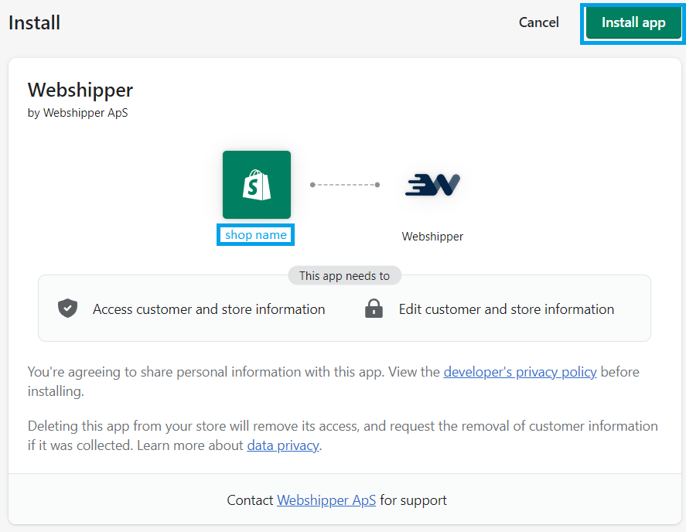
Task: Cancel the app installation
Action: click(x=538, y=22)
